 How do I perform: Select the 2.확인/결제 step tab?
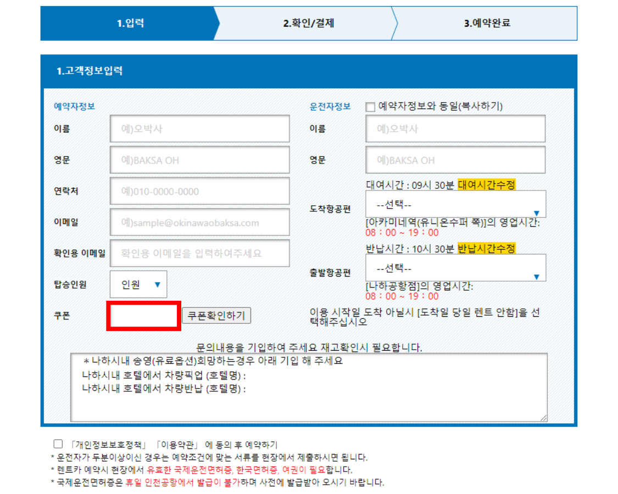pos(308,24)
